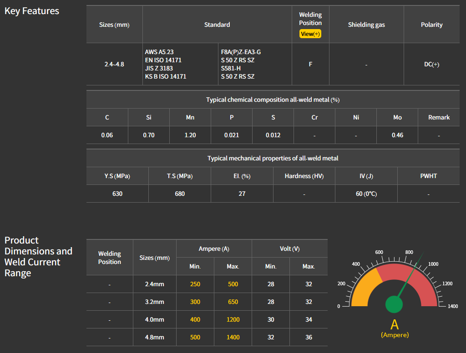Click the large yellow 'A' under the gauge
This screenshot has width=466, height=353.
coord(395,324)
